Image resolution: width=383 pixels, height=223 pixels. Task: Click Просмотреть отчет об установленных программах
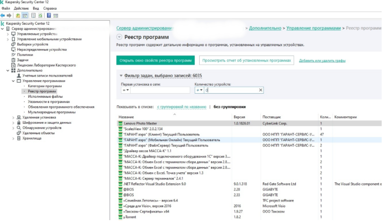pos(246,60)
